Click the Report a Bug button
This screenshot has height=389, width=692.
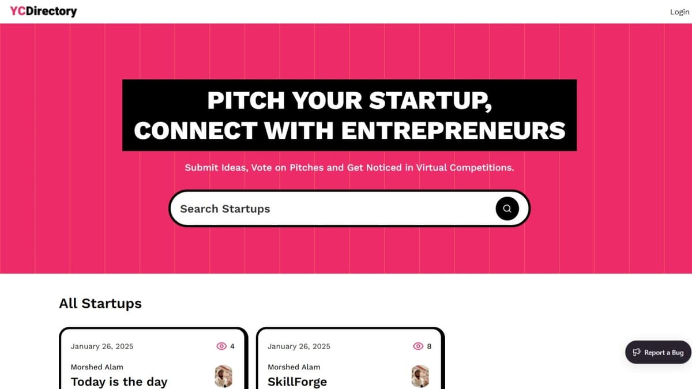tap(658, 352)
